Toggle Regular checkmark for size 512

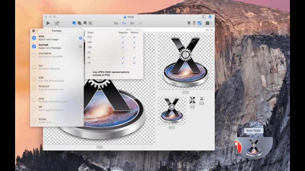pyautogui.click(x=123, y=37)
